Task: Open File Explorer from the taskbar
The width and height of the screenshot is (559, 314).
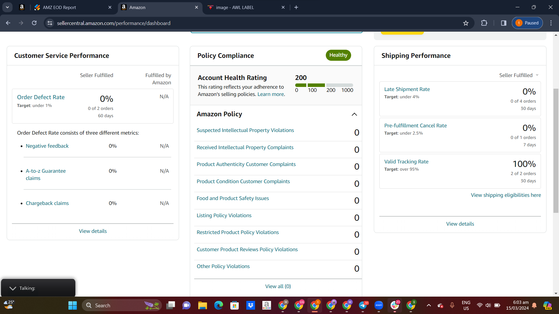Action: [202, 306]
